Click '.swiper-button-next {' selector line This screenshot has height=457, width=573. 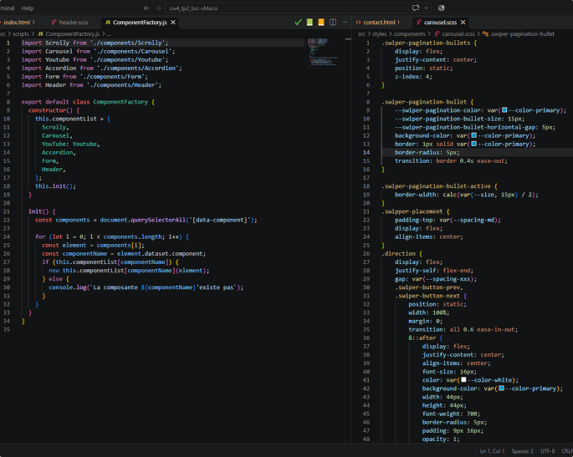(x=431, y=296)
